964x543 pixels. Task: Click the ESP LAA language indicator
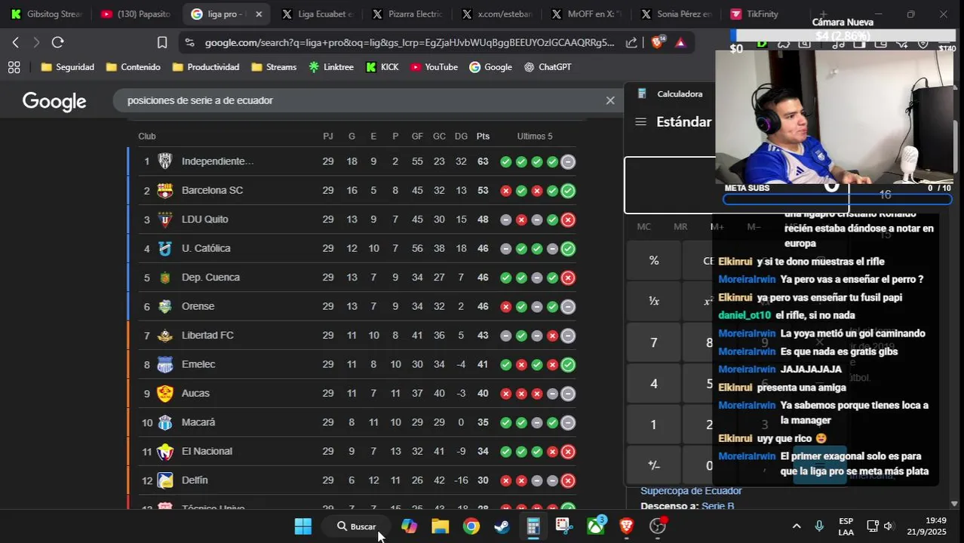coord(846,526)
